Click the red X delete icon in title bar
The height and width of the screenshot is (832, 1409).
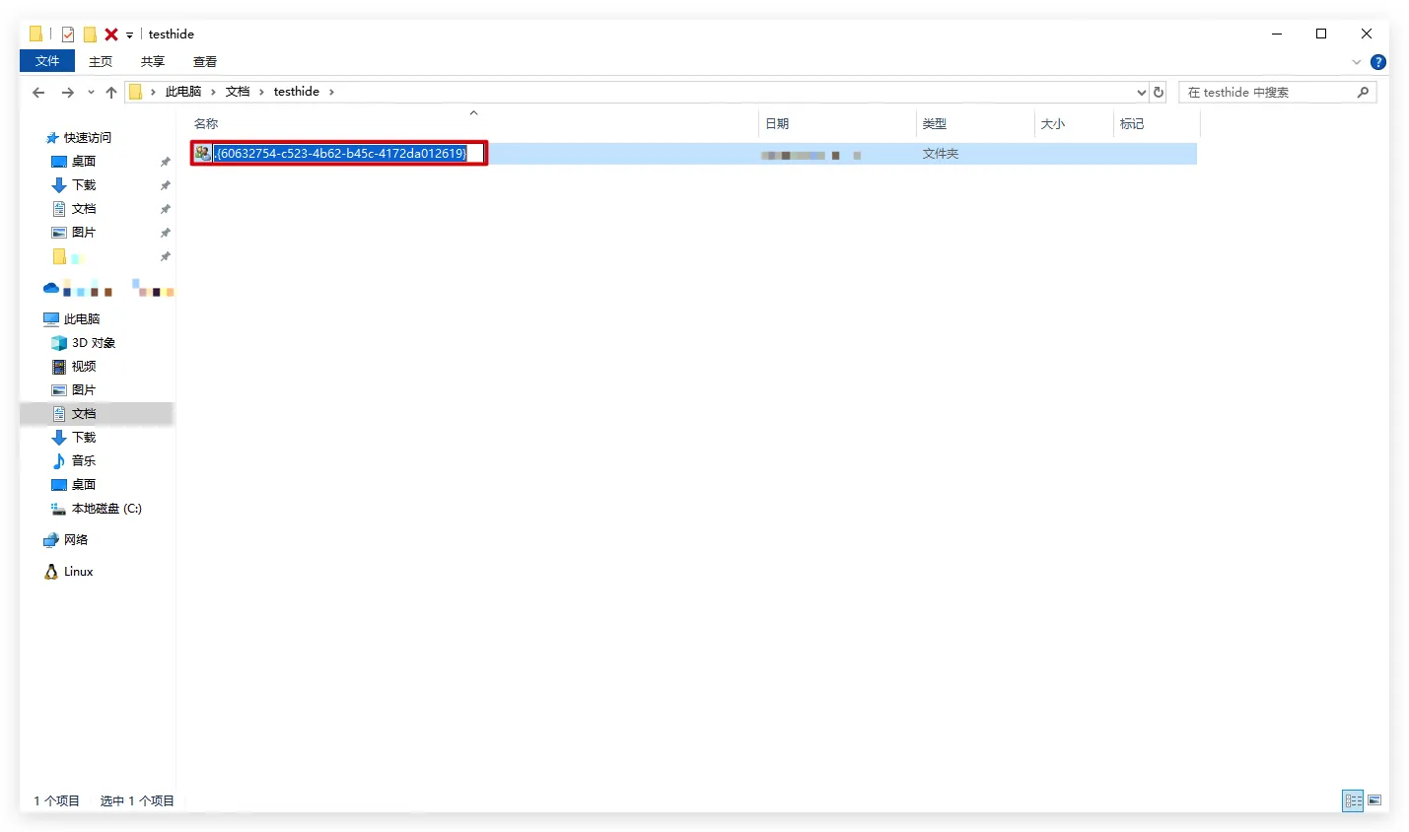[111, 35]
